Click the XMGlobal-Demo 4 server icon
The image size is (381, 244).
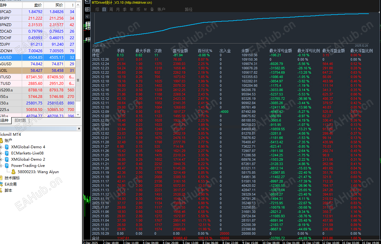pyautogui.click(x=7, y=147)
